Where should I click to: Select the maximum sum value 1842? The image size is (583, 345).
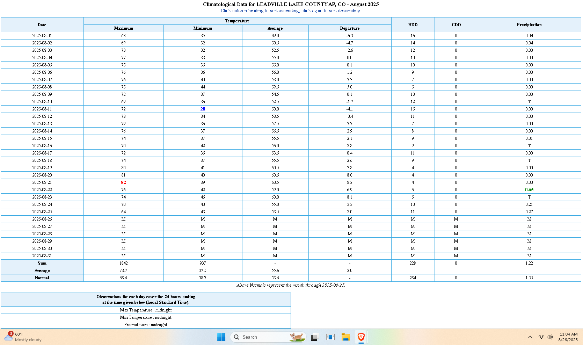tap(123, 263)
